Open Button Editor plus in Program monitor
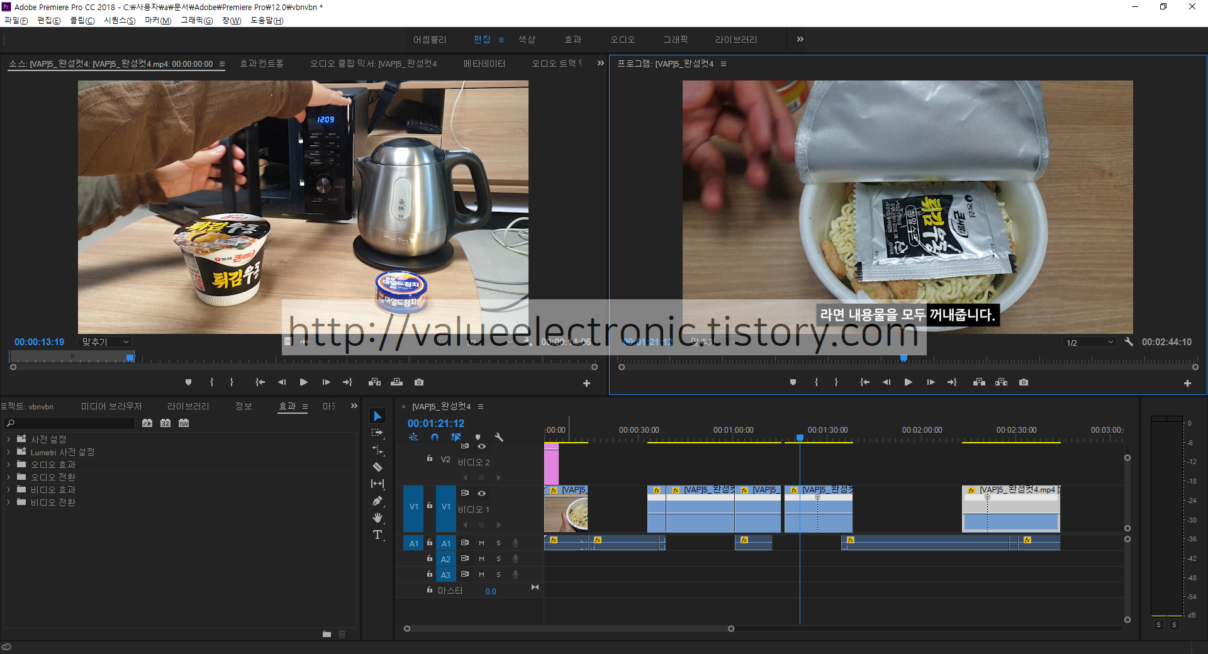 click(x=1187, y=383)
